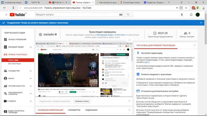Expand the Канал chevron
This screenshot has width=207, height=116.
click(x=31, y=78)
